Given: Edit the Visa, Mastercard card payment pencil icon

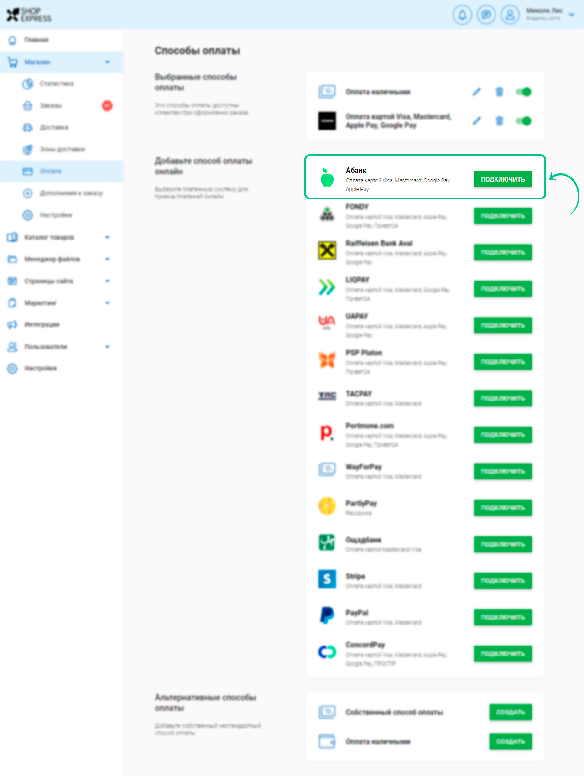Looking at the screenshot, I should (x=477, y=121).
